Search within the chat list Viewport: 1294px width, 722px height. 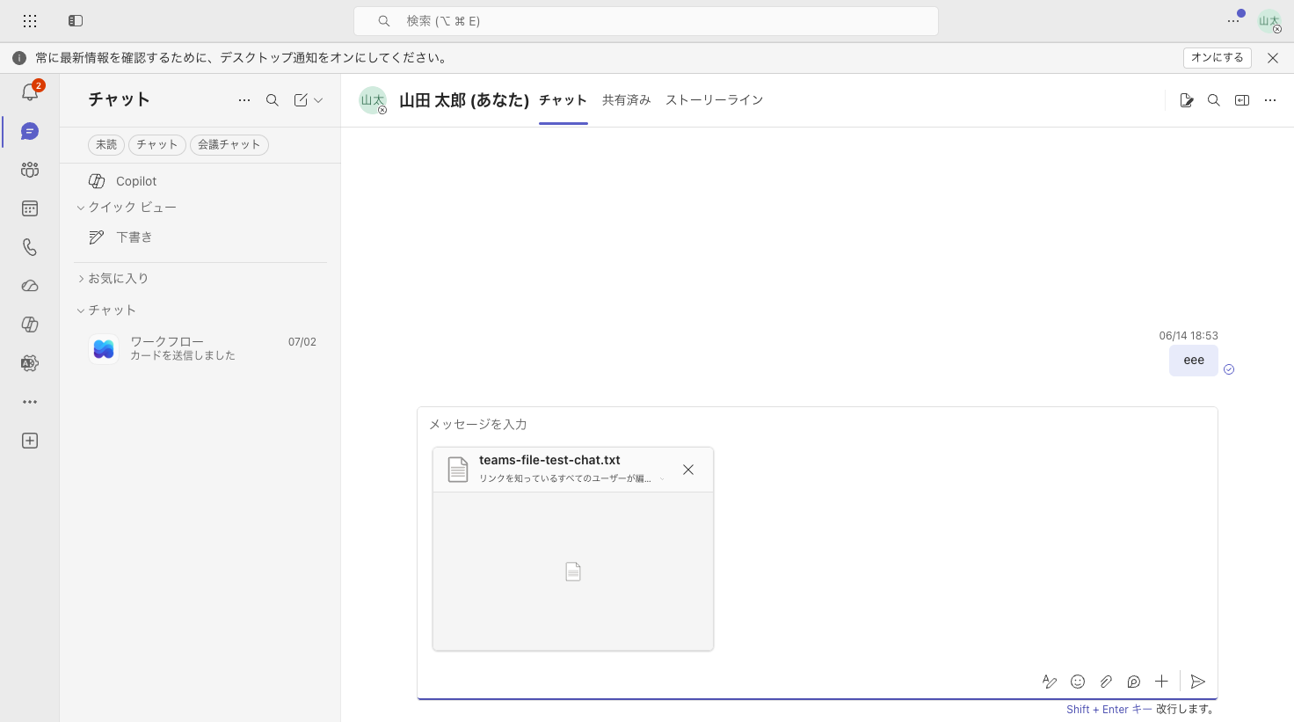tap(273, 100)
